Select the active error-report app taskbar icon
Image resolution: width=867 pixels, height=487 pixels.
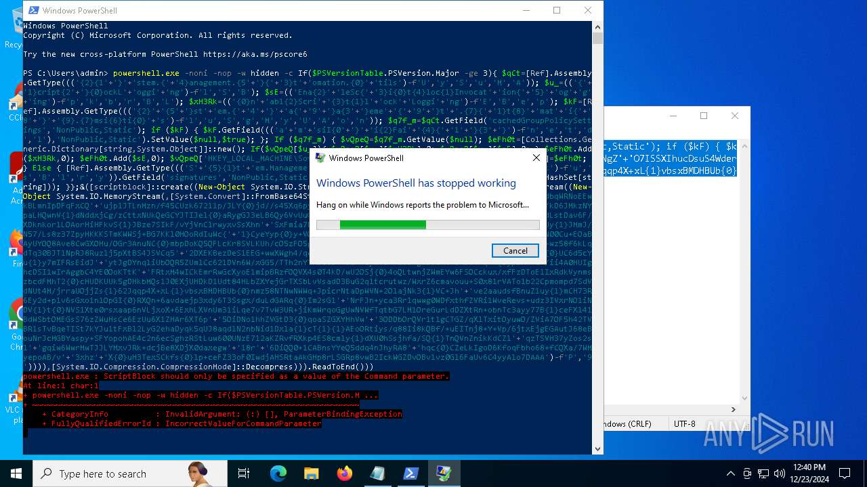(x=444, y=473)
